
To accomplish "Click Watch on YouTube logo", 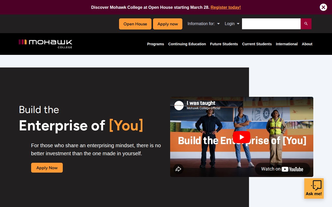I will tap(282, 169).
